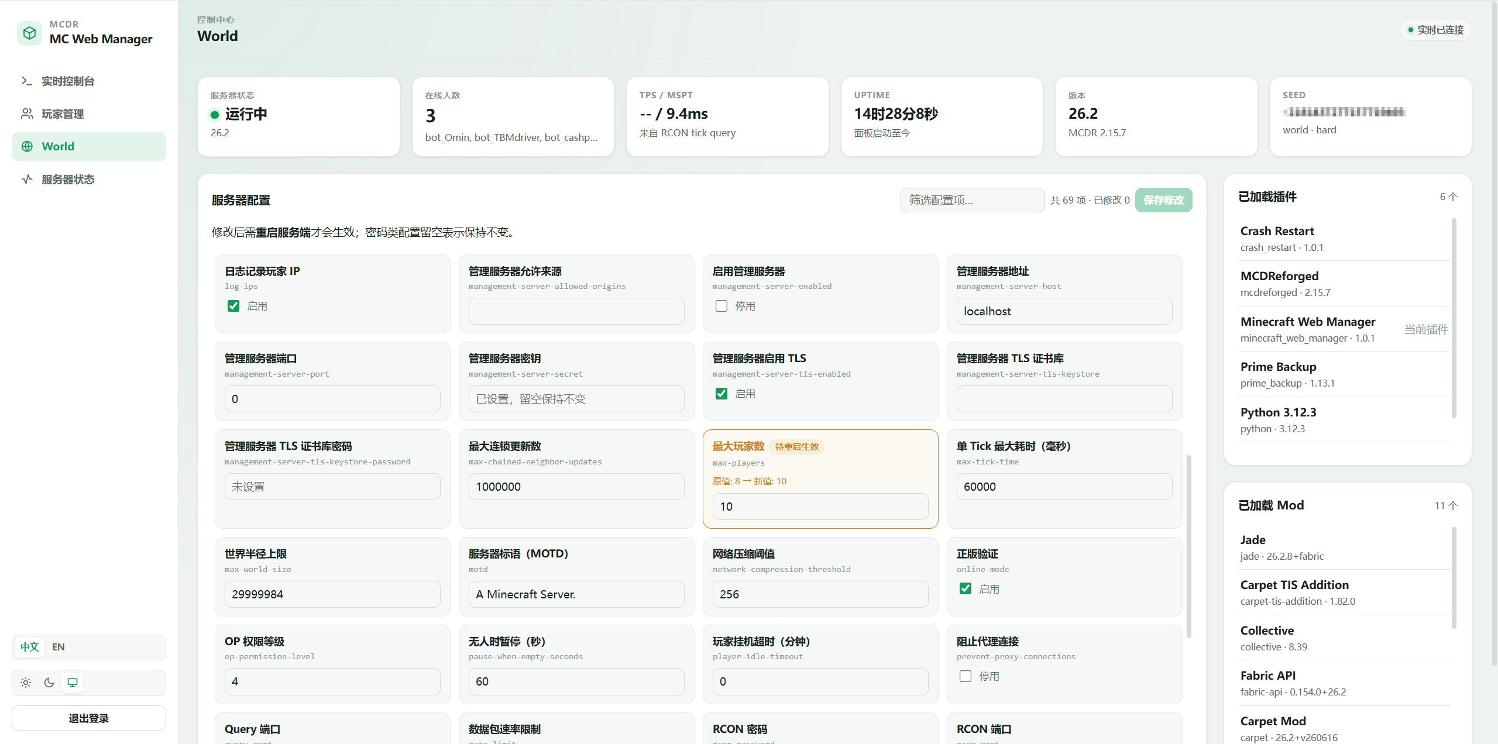Click max-players input showing 10
The height and width of the screenshot is (744, 1498).
pyautogui.click(x=820, y=507)
